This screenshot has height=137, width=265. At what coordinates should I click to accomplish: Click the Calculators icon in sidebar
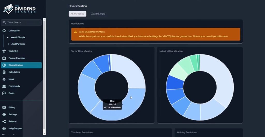coord(4,72)
